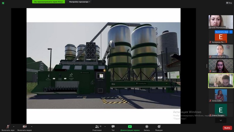Open the participants panel "Участники"
Image resolution: width=234 pixels, height=132 pixels.
click(x=97, y=128)
